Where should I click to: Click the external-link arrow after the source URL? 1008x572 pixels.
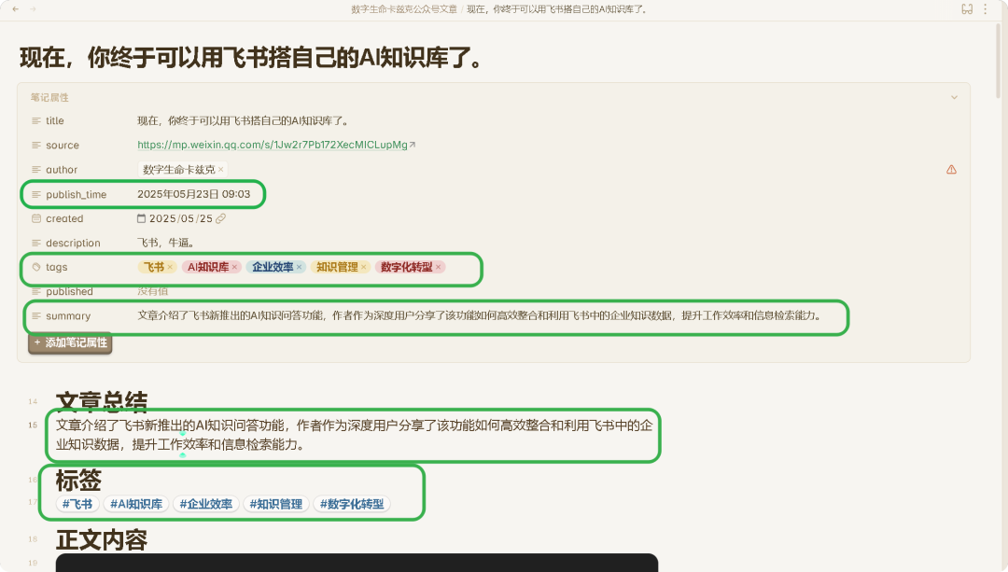412,145
